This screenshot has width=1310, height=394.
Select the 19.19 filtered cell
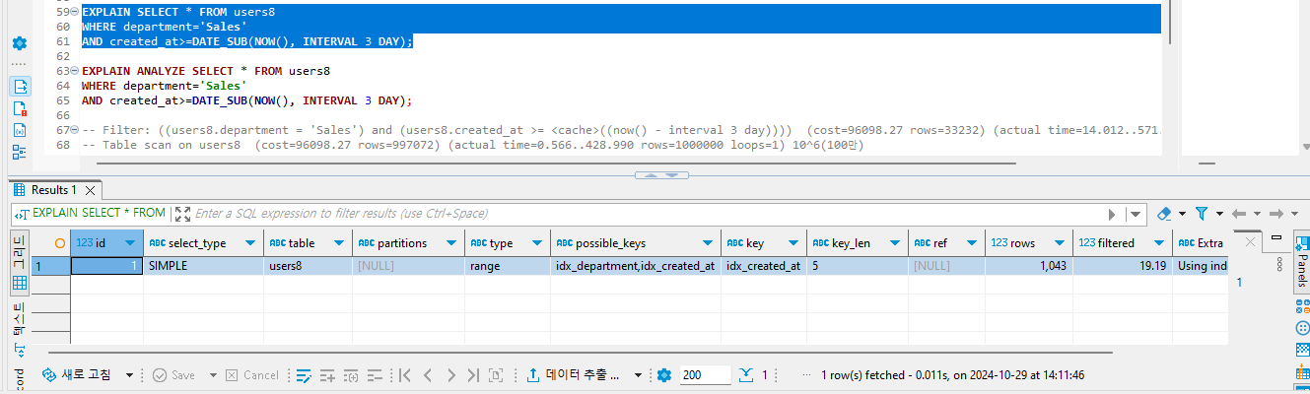click(x=1122, y=266)
